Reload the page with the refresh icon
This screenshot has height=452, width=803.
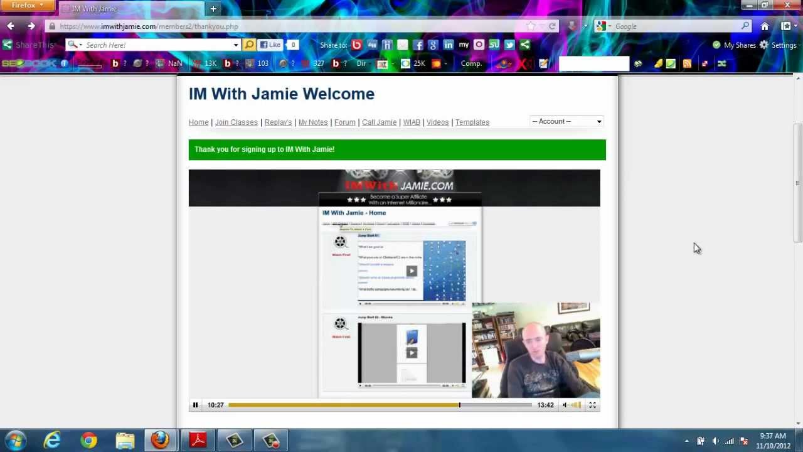point(552,26)
